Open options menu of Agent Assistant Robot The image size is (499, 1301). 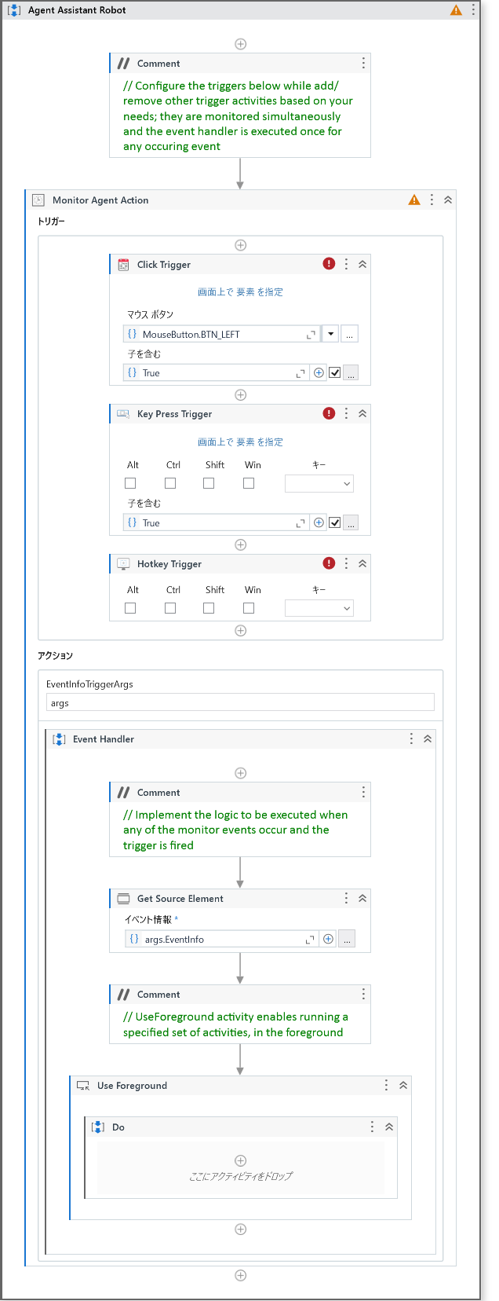click(473, 10)
